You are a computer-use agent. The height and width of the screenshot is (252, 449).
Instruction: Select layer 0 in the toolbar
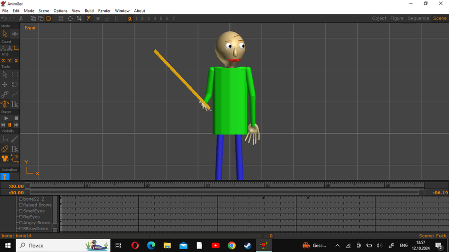point(130,18)
